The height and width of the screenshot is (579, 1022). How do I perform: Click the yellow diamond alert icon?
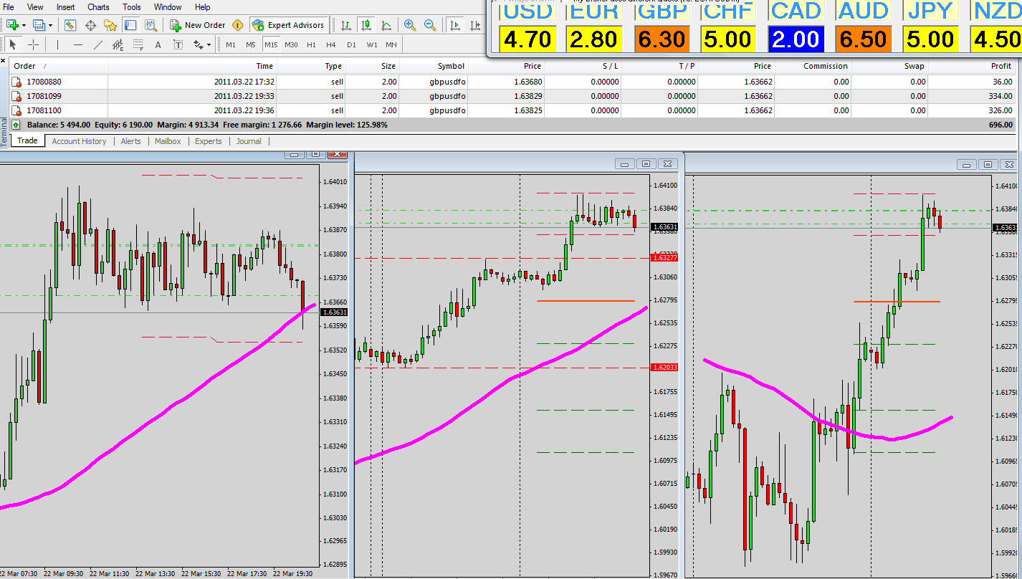click(238, 25)
